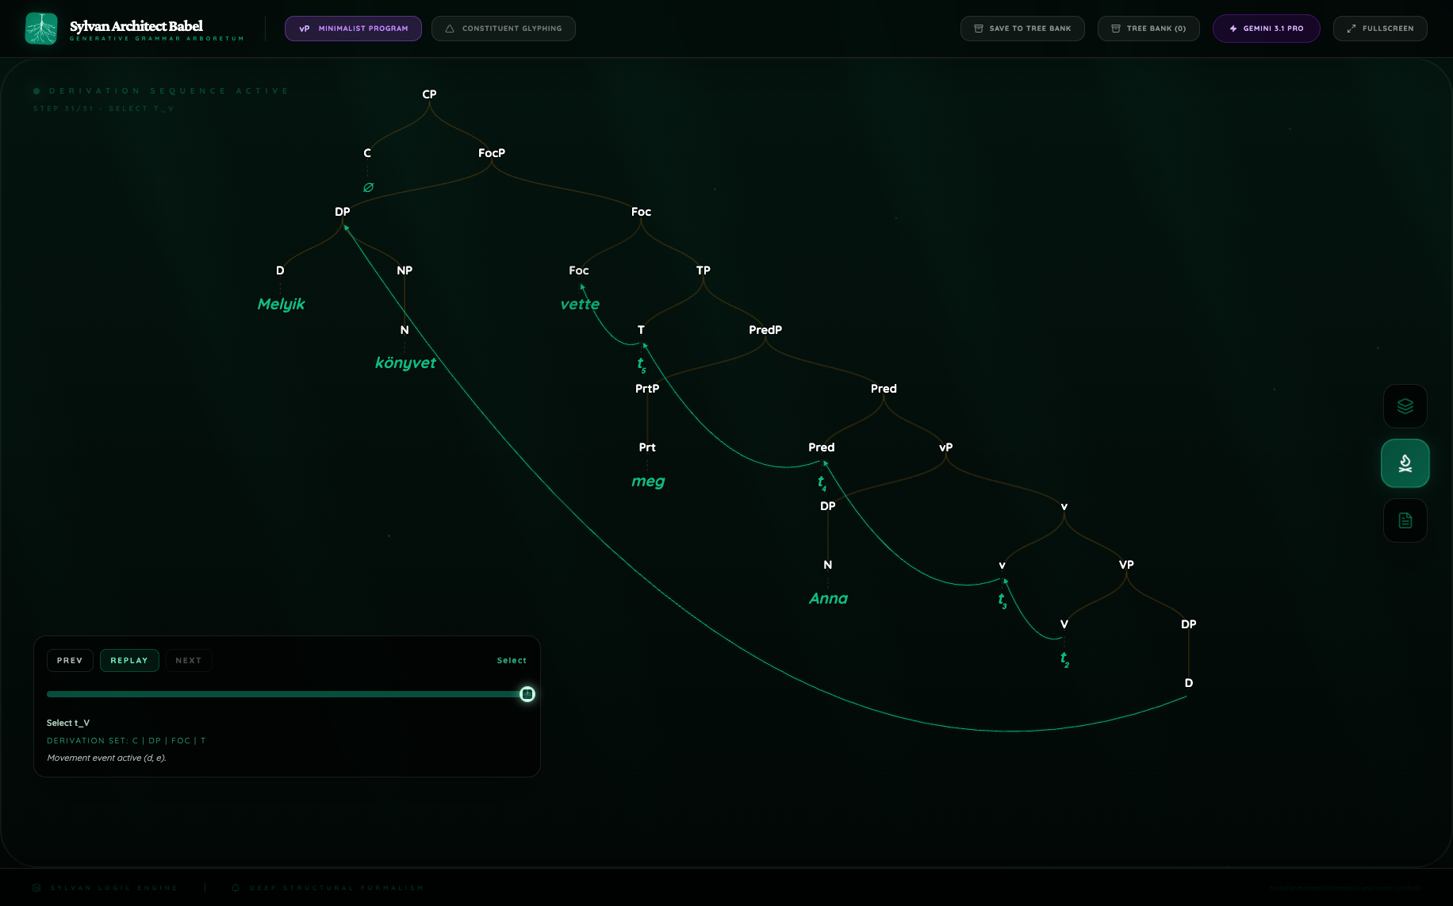Replay the derivation sequence

pos(129,660)
